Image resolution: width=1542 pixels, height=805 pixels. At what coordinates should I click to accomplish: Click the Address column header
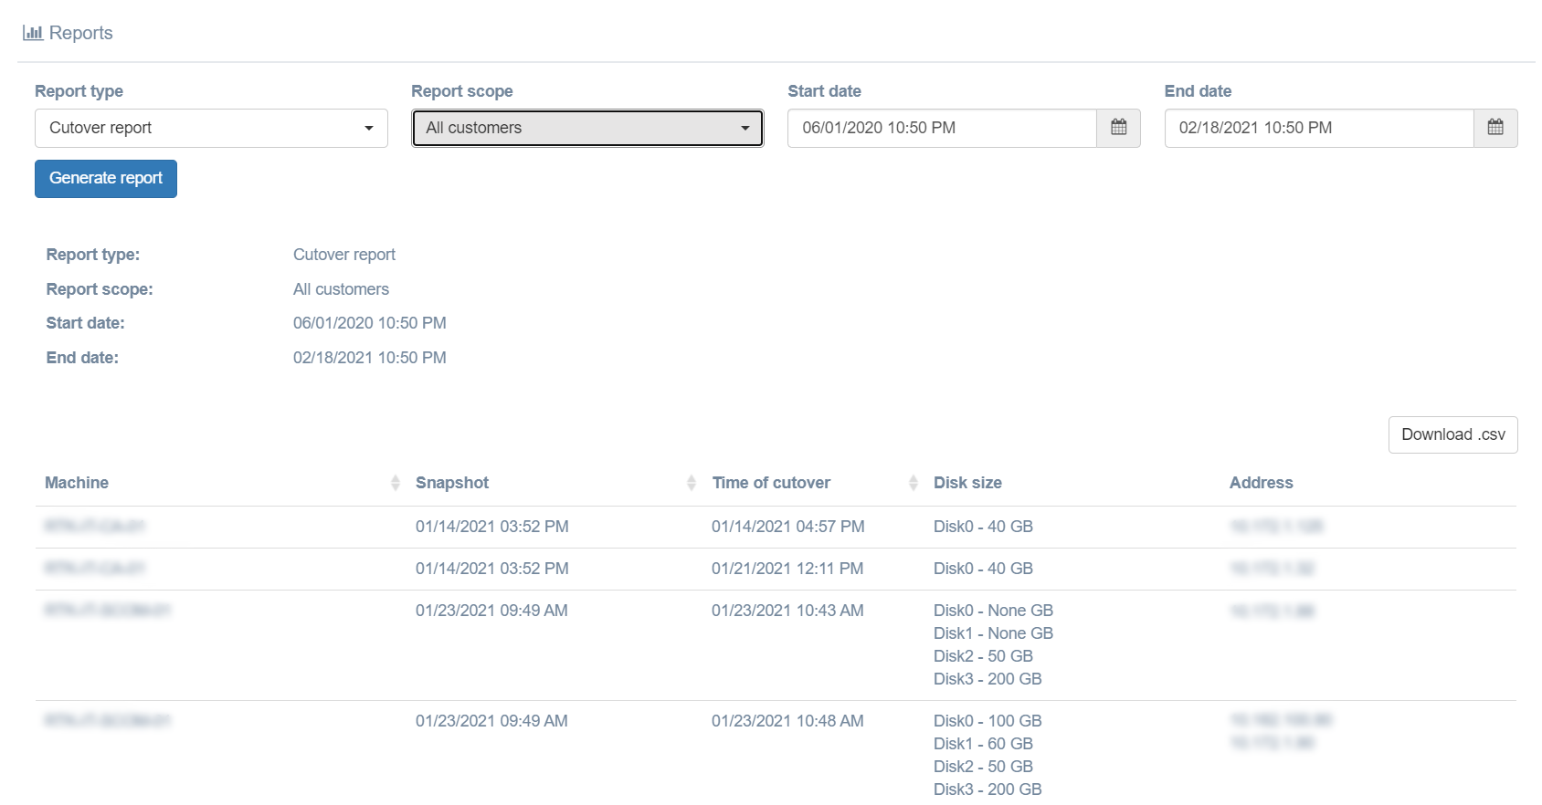(1261, 483)
